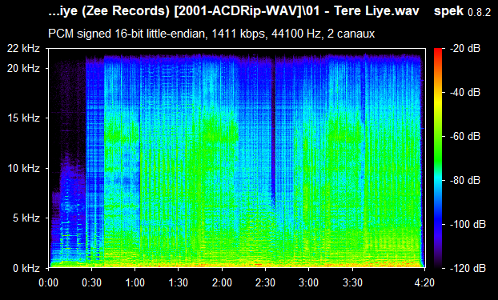The width and height of the screenshot is (498, 300).
Task: Click the 10 kHz frequency axis label
Action: (x=24, y=168)
